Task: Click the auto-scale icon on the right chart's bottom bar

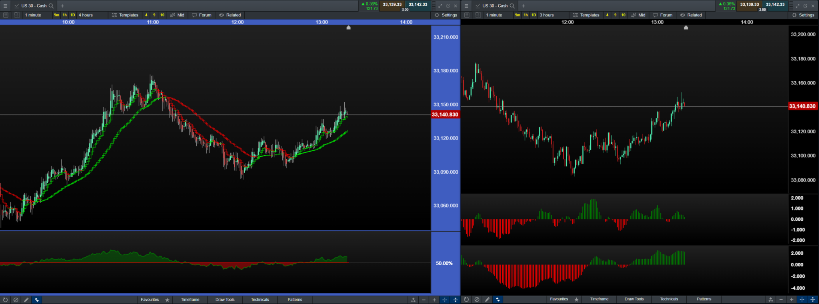Action: [x=771, y=299]
